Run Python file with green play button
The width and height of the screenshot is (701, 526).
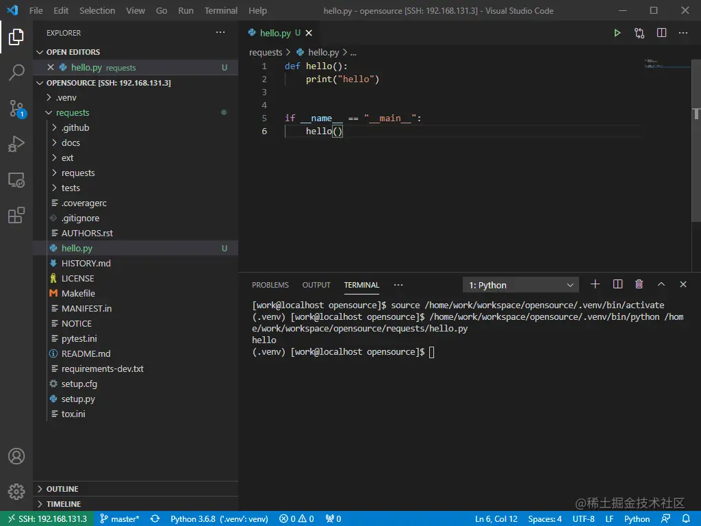click(x=617, y=33)
